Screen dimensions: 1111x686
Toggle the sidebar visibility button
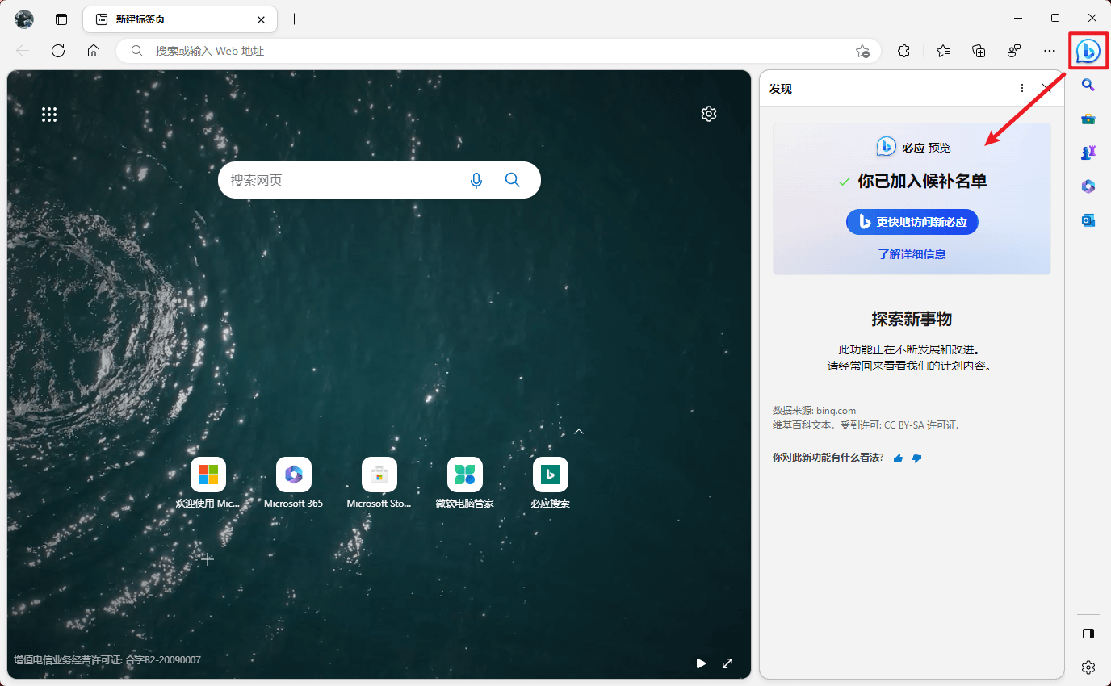[x=1088, y=634]
